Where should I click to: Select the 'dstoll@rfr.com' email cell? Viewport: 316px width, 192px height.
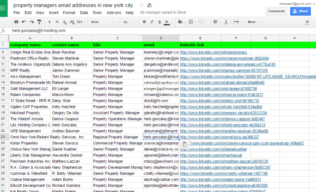click(x=161, y=101)
